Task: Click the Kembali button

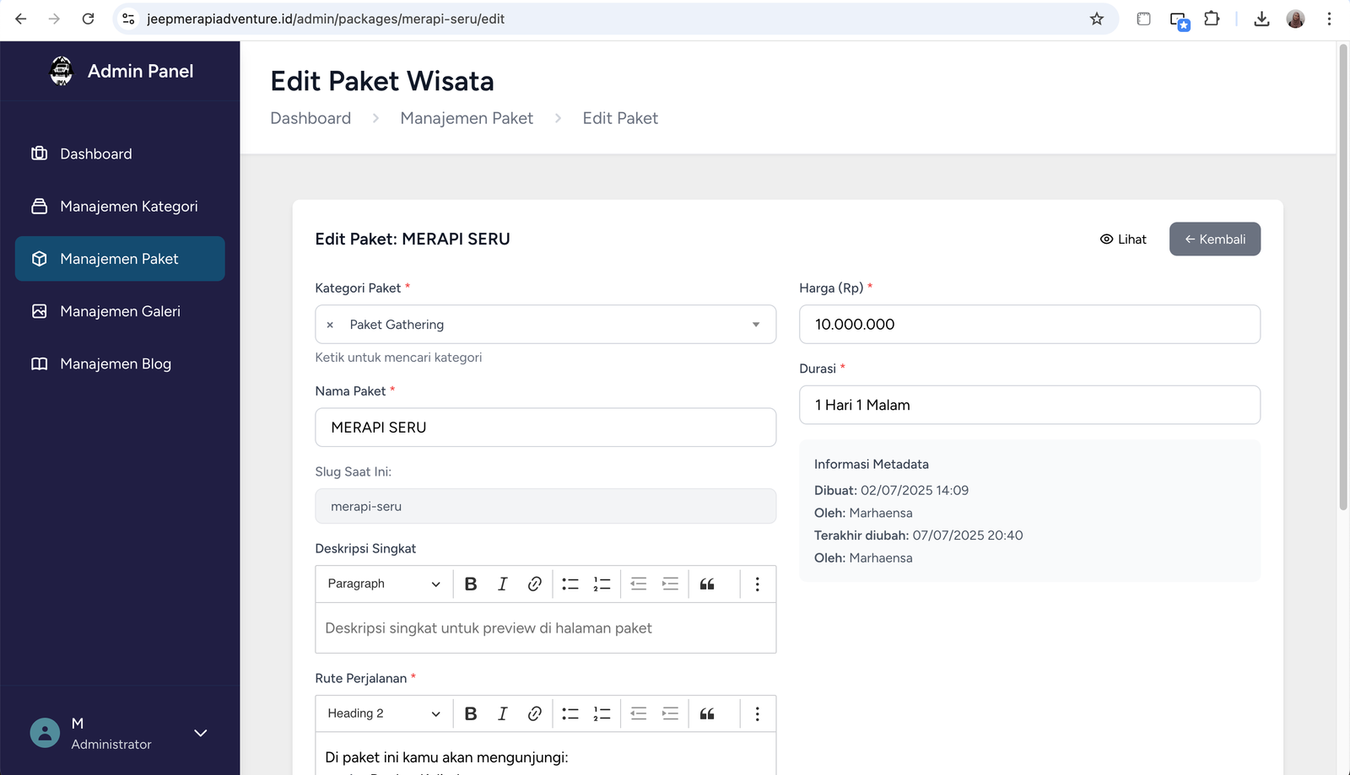Action: (1214, 239)
